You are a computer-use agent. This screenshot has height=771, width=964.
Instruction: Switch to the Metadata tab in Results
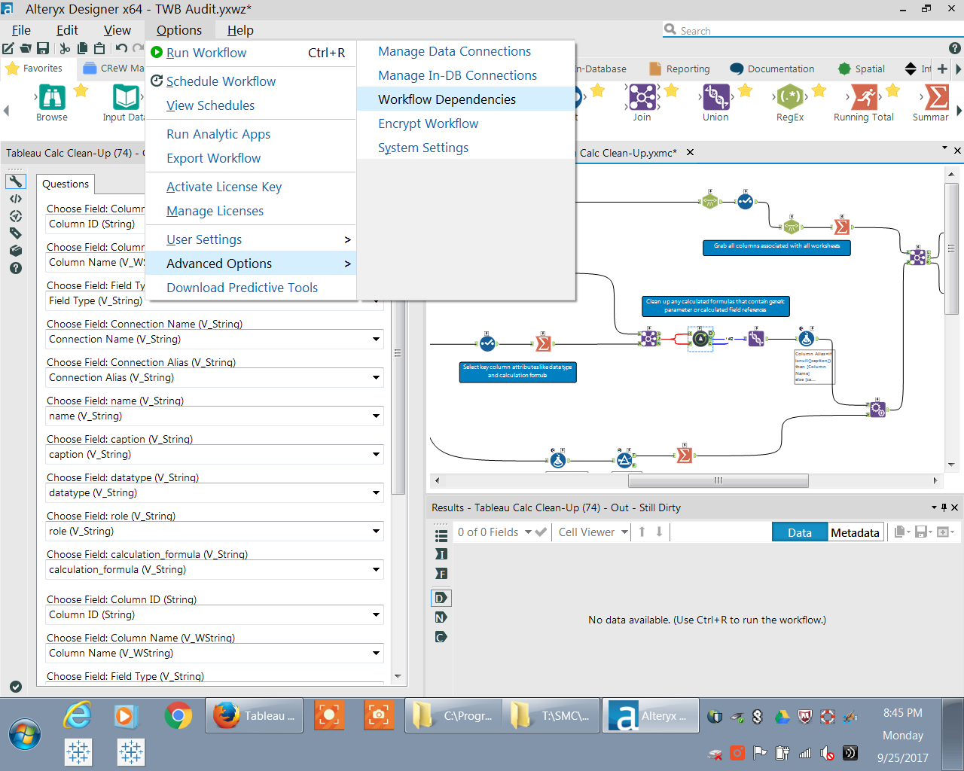pos(855,532)
